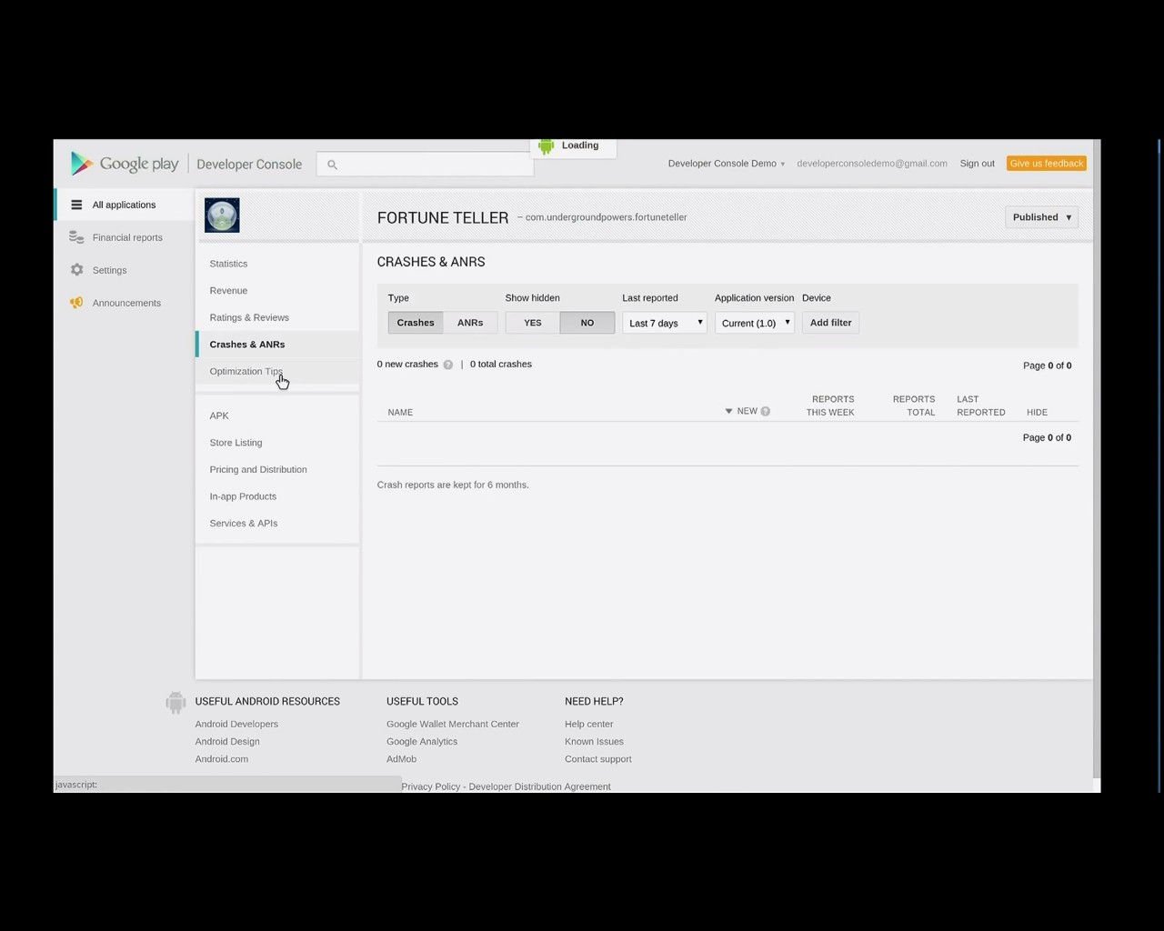Click the developerconsoledemo@gmail.com email
Image resolution: width=1164 pixels, height=931 pixels.
click(872, 164)
